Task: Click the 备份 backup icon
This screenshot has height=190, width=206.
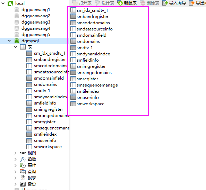Action: [x=23, y=184]
